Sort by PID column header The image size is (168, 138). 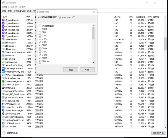30,17
